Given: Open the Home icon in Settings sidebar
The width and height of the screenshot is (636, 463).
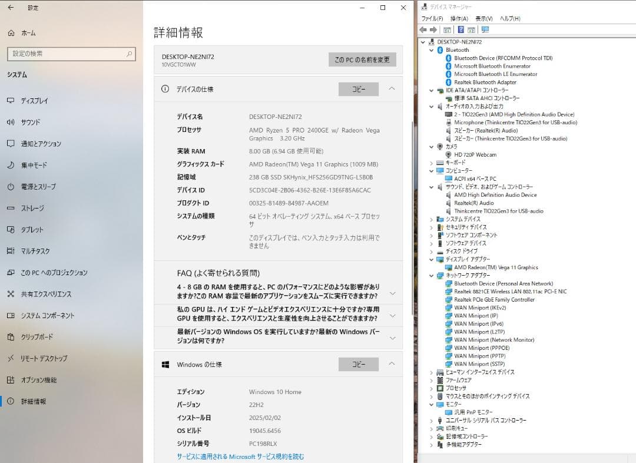Looking at the screenshot, I should coord(11,33).
